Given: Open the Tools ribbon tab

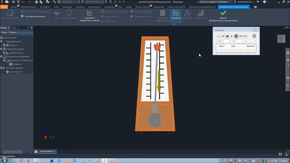Looking at the screenshot, I should (94, 7).
